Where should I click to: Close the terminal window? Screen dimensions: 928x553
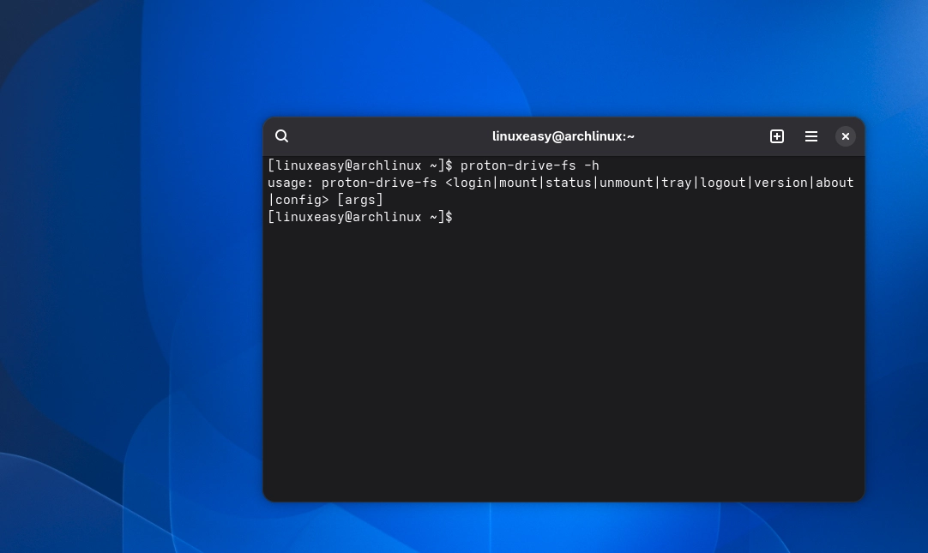pos(845,136)
